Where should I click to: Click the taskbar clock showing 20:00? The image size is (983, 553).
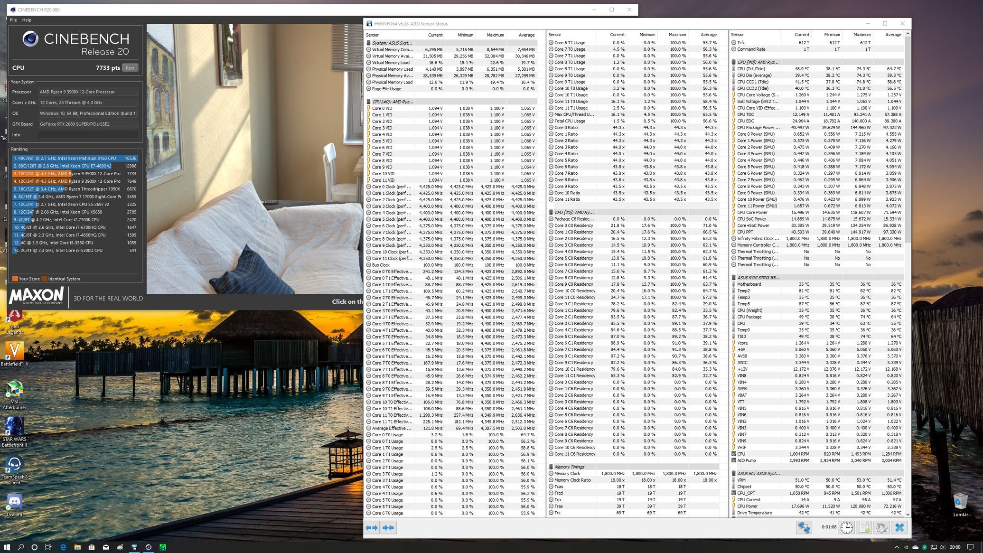point(955,547)
